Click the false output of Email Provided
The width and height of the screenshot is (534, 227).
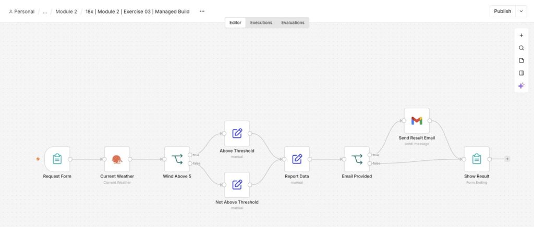click(x=370, y=163)
